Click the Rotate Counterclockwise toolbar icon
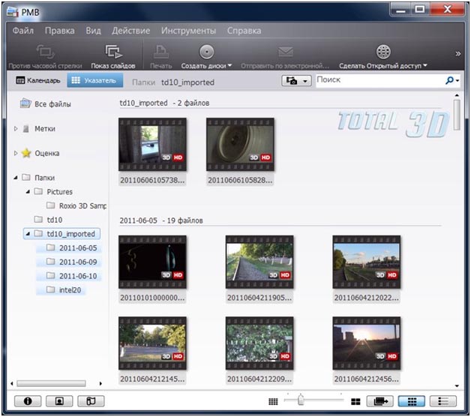 [45, 52]
